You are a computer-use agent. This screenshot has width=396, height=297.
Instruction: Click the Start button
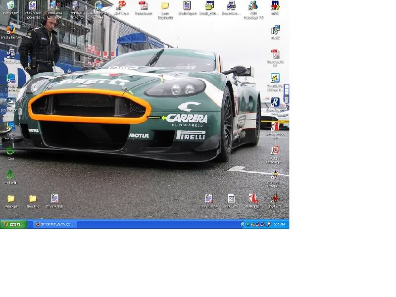coord(13,224)
